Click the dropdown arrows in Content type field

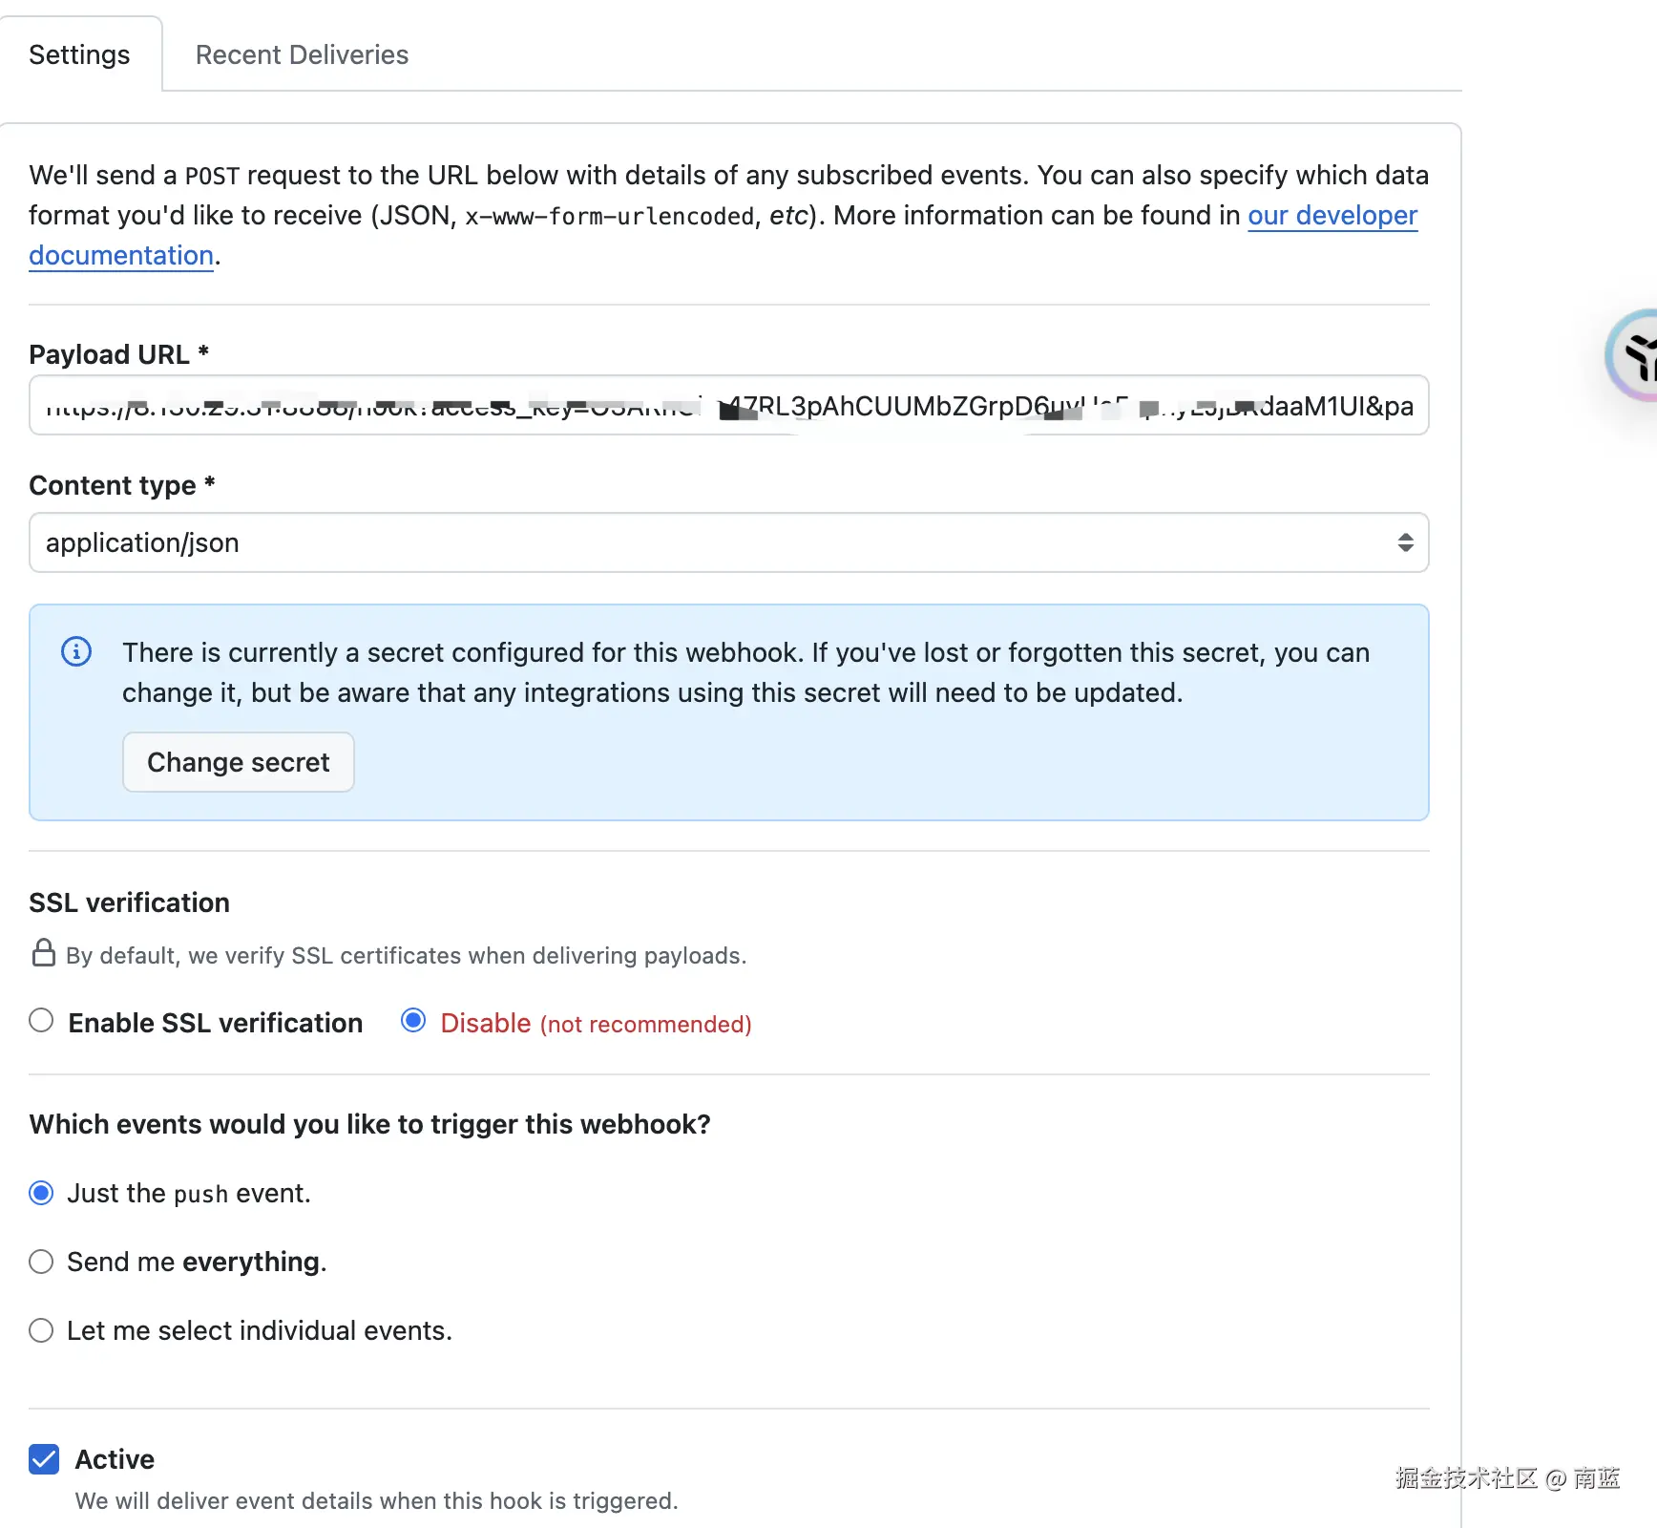1405,542
